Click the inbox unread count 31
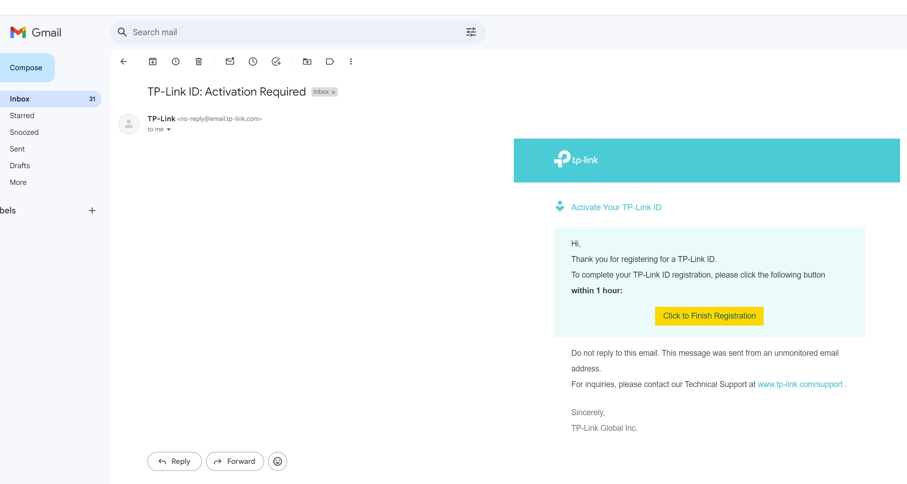907x484 pixels. 92,99
